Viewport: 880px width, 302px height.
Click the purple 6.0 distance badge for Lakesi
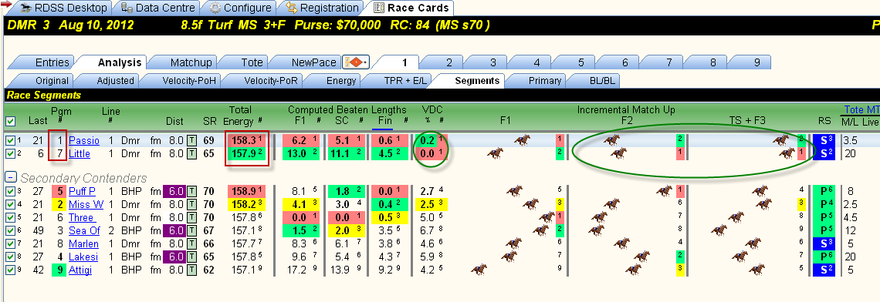[x=173, y=257]
